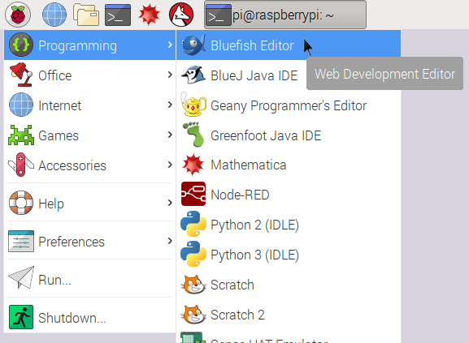The height and width of the screenshot is (343, 469).
Task: Click the Shutdown running man icon
Action: point(20,317)
